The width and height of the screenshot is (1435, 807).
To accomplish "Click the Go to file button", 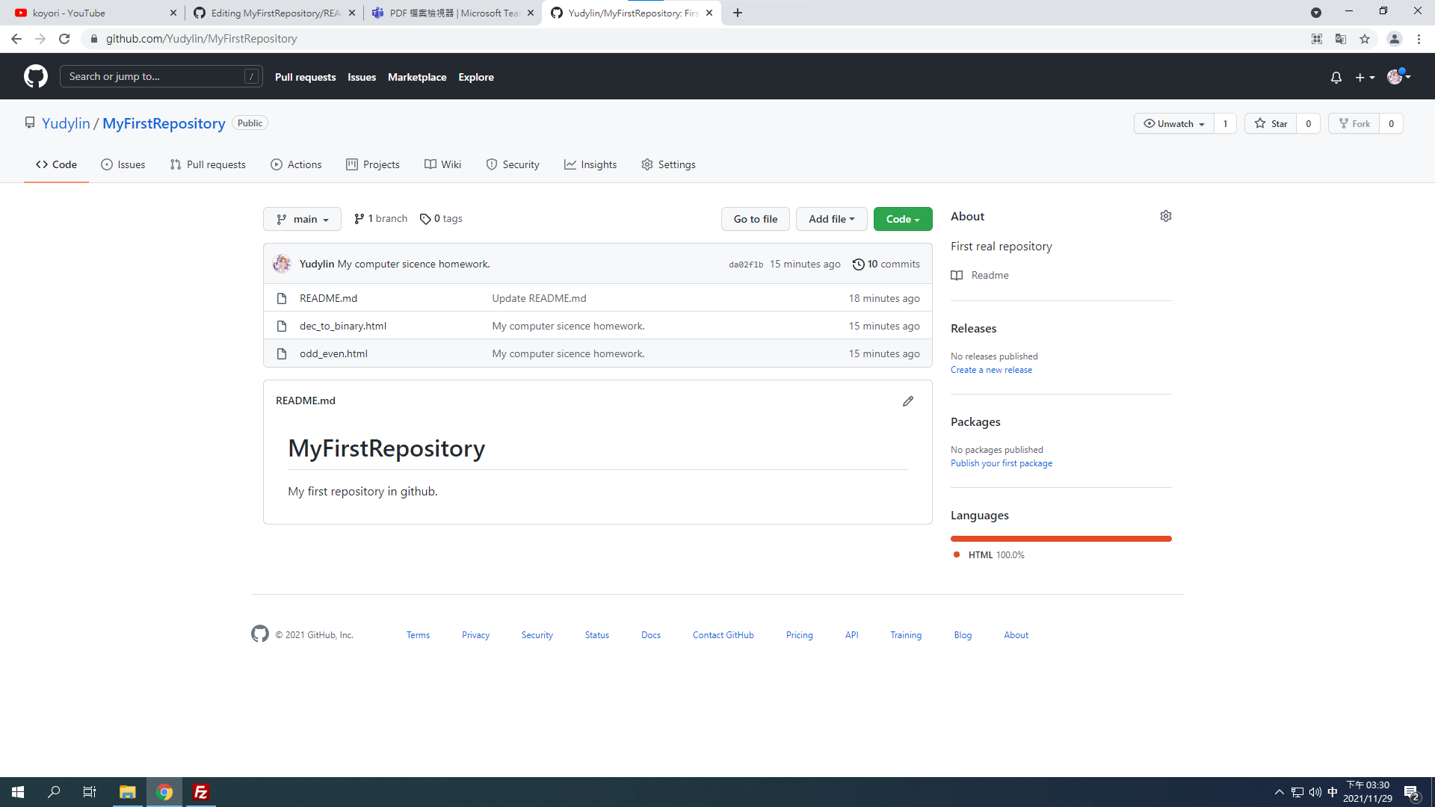I will click(755, 219).
